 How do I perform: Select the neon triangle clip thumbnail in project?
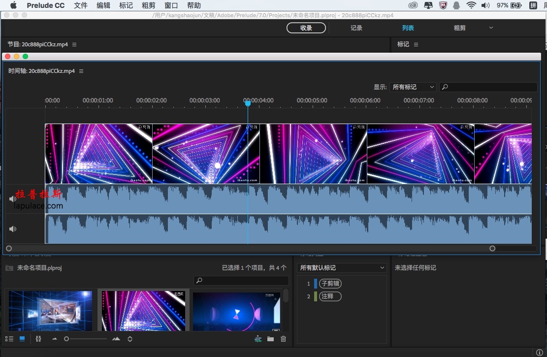143,311
